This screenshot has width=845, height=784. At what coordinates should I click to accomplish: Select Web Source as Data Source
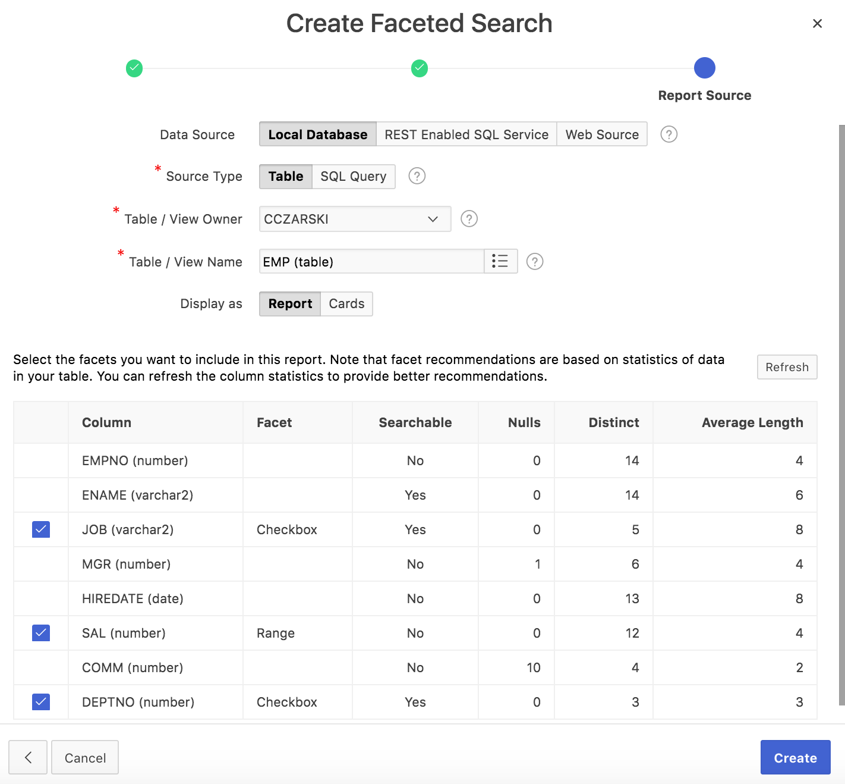tap(601, 134)
